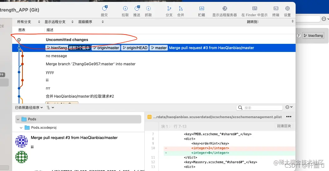329x171 pixels.
Task: Open the Show remote branches (显示远程分支) dropdown
Action: [59, 22]
